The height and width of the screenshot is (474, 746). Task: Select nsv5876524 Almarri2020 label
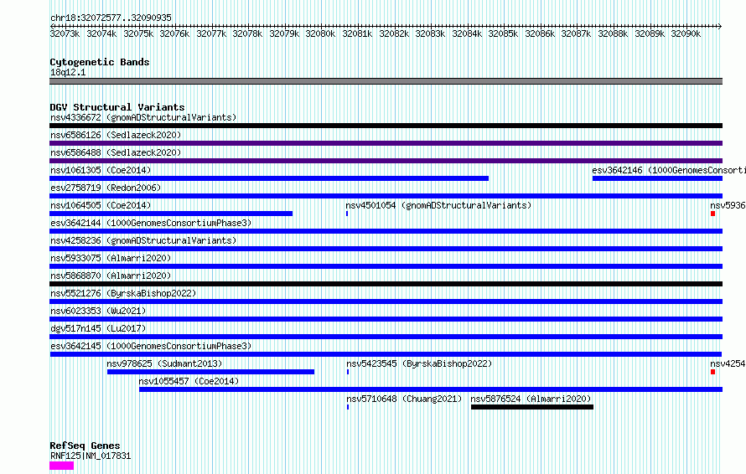pos(531,399)
